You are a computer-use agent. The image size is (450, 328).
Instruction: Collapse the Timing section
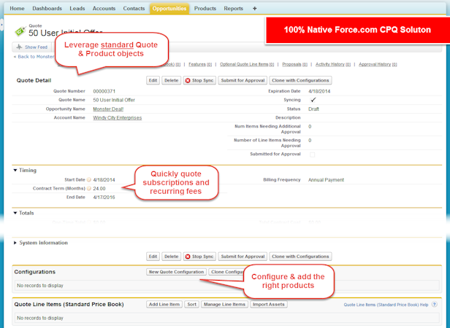click(15, 170)
